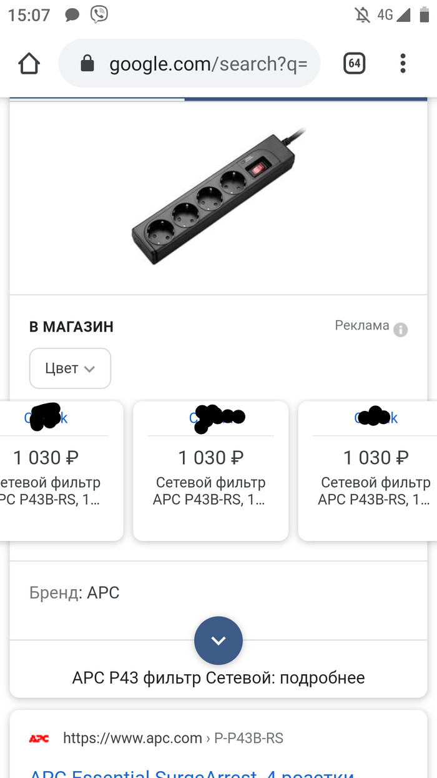Open the tab switcher showing 64 tabs

pyautogui.click(x=354, y=63)
